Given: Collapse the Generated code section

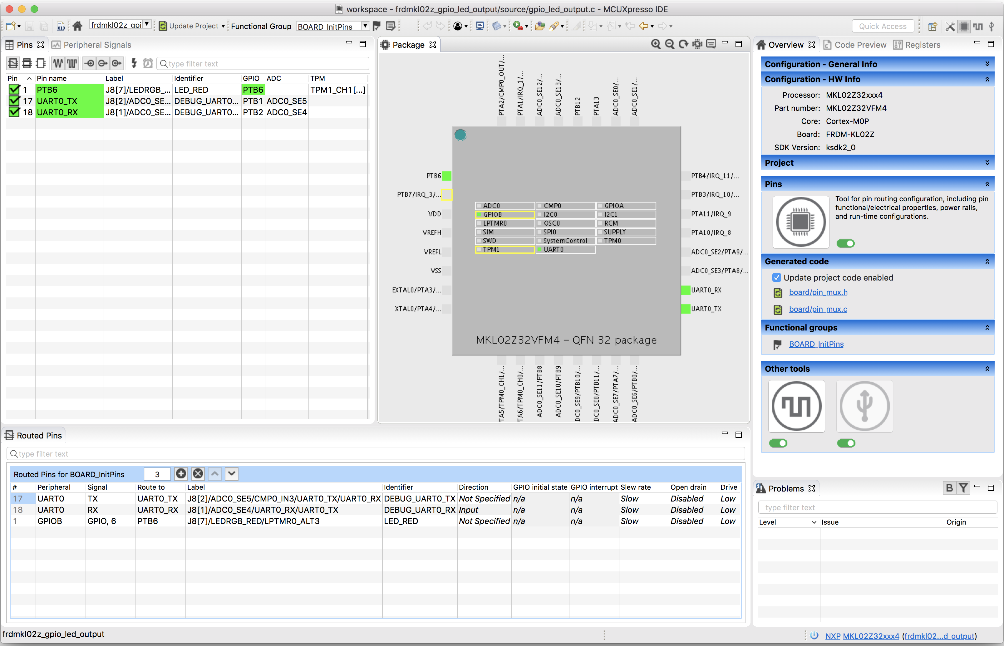Looking at the screenshot, I should 987,261.
